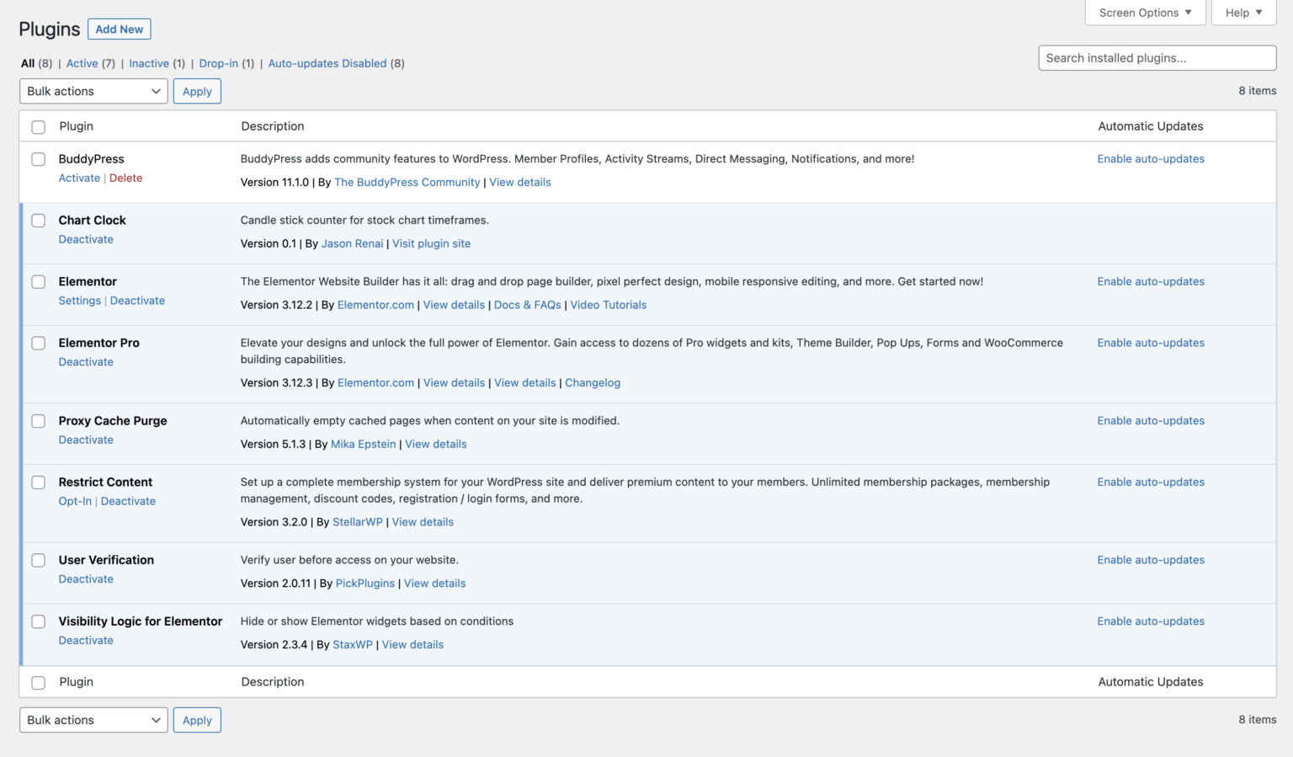The height and width of the screenshot is (757, 1293).
Task: Filter by Inactive plugins
Action: pos(149,63)
